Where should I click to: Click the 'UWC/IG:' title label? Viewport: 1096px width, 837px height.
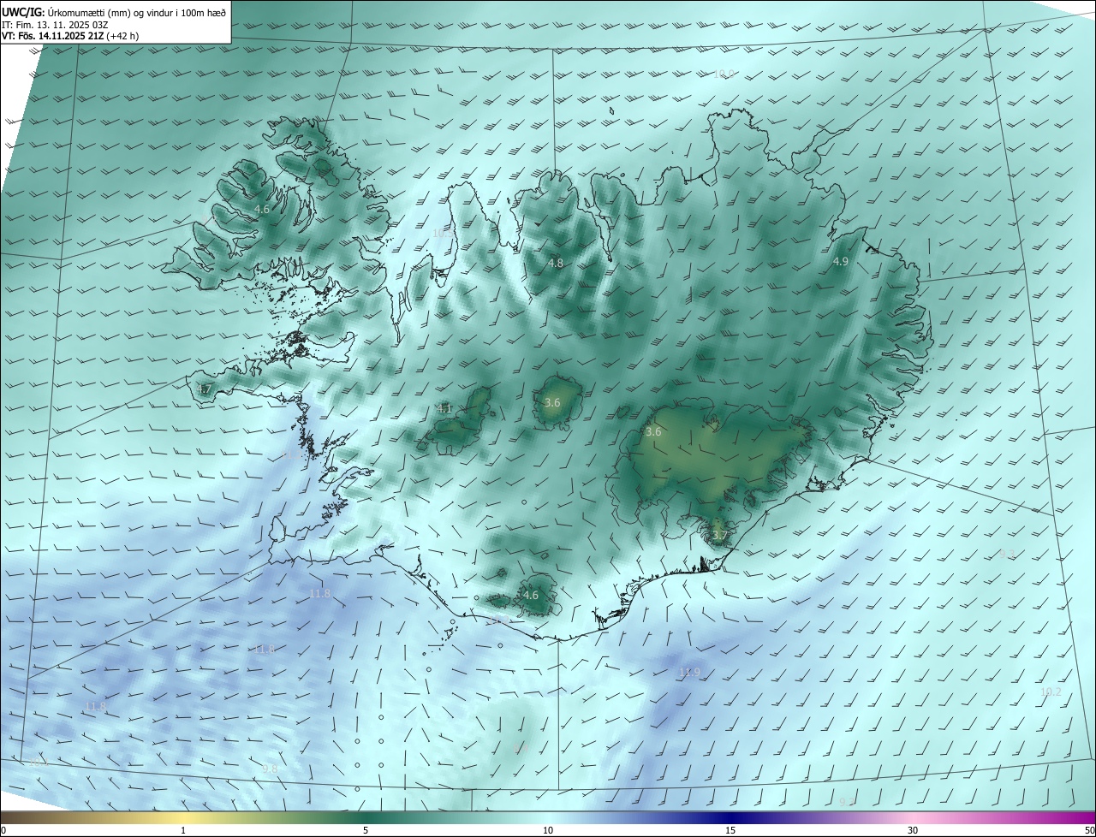tap(23, 11)
